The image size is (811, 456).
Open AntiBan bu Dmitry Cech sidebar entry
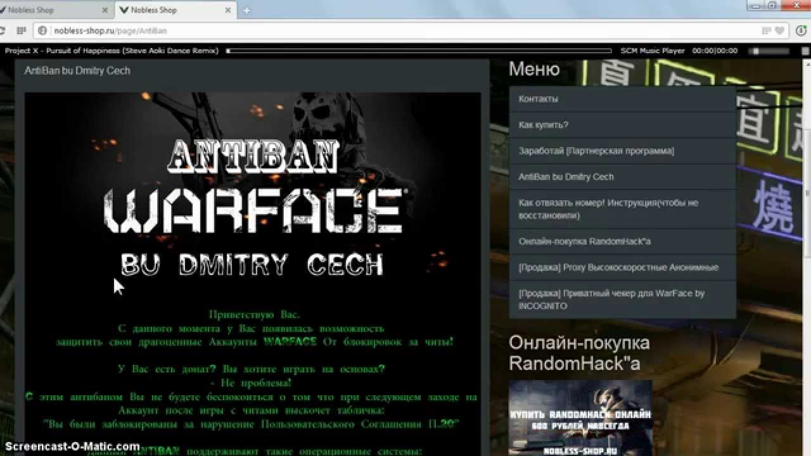[622, 177]
